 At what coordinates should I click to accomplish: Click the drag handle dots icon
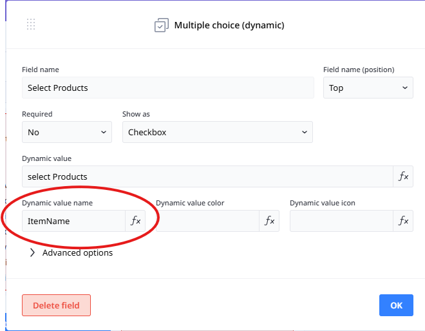click(x=31, y=24)
